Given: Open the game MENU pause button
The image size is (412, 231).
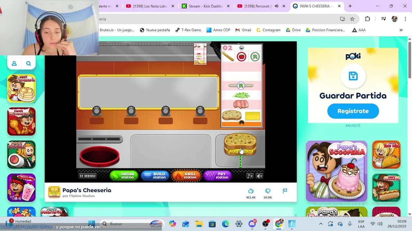Looking at the screenshot, I should (x=88, y=176).
